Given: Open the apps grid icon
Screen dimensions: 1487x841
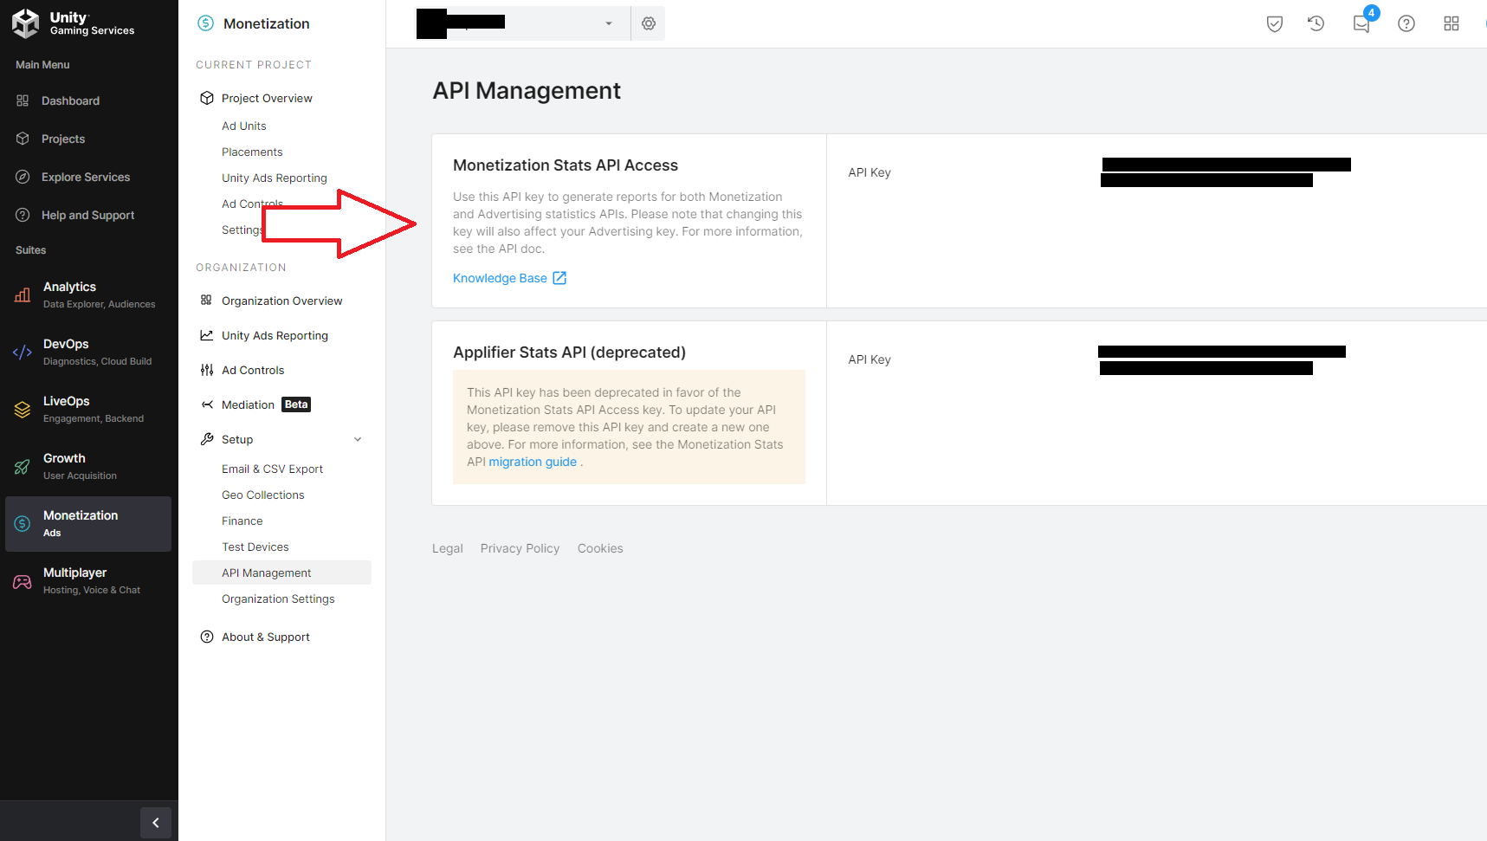Looking at the screenshot, I should coord(1451,23).
